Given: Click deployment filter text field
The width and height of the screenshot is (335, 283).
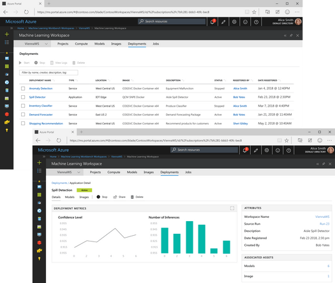Looking at the screenshot, I should click(x=48, y=73).
